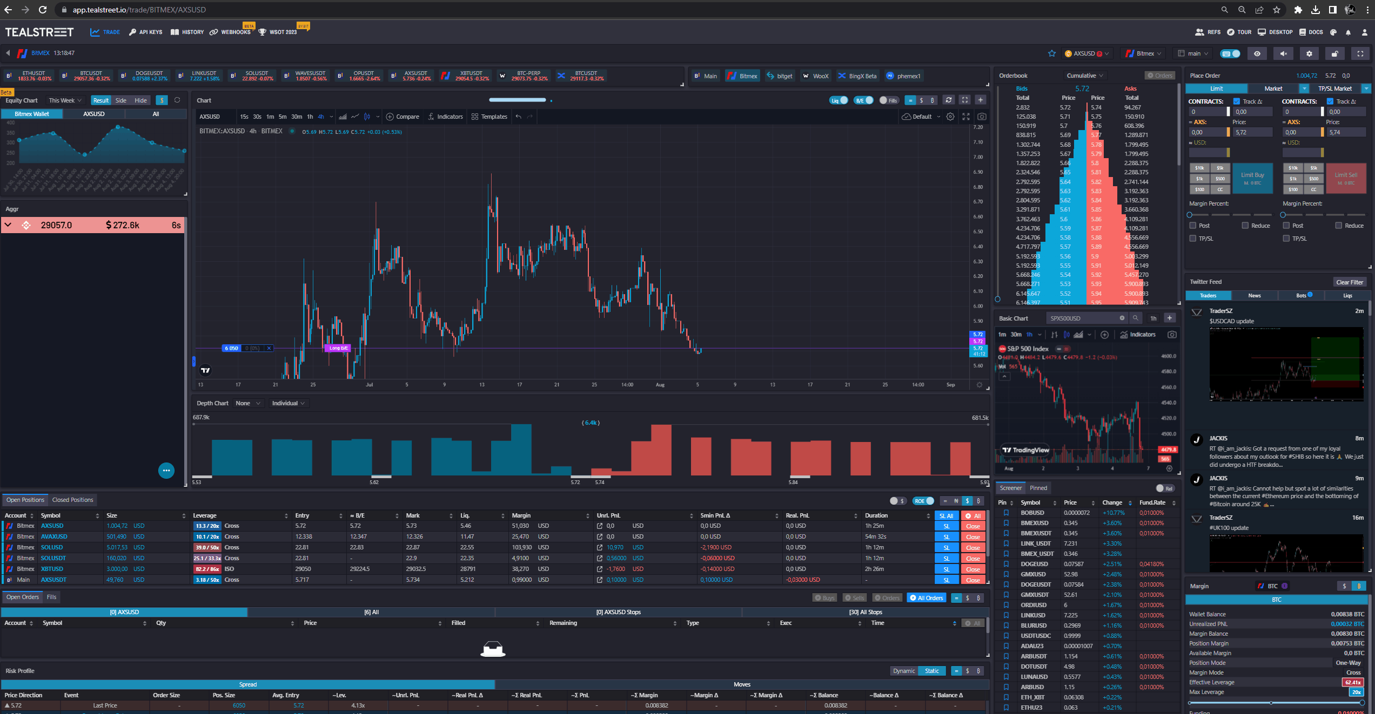Switch to Pinned tab in screener
The width and height of the screenshot is (1375, 714).
click(x=1038, y=488)
